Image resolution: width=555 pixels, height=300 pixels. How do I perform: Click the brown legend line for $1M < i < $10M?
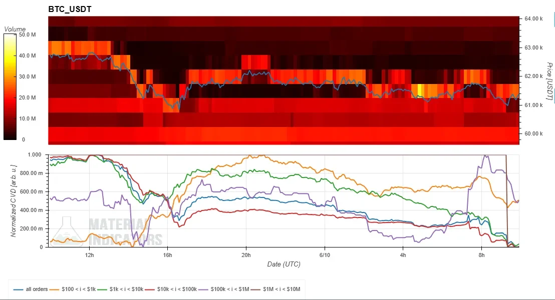(255, 289)
